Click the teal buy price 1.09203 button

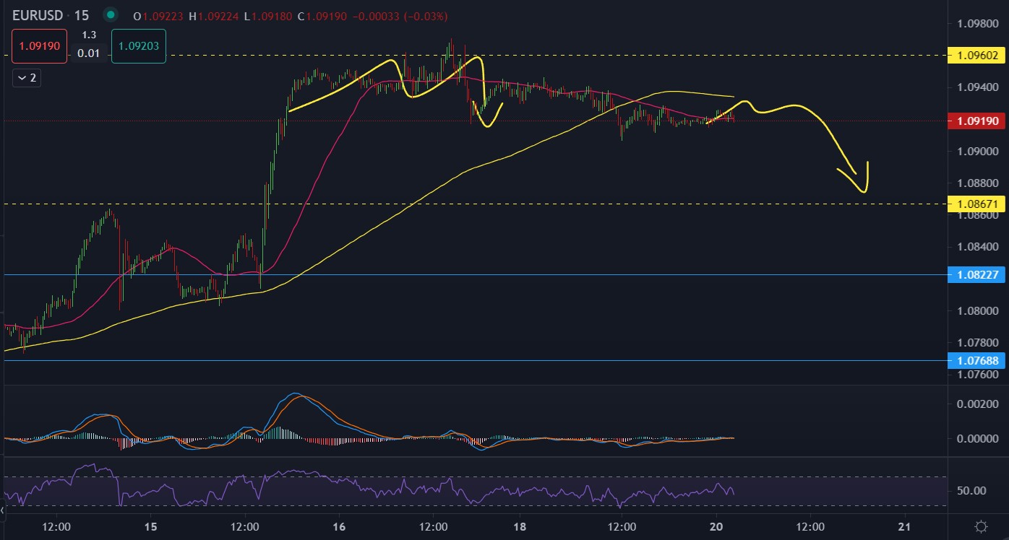click(x=139, y=45)
